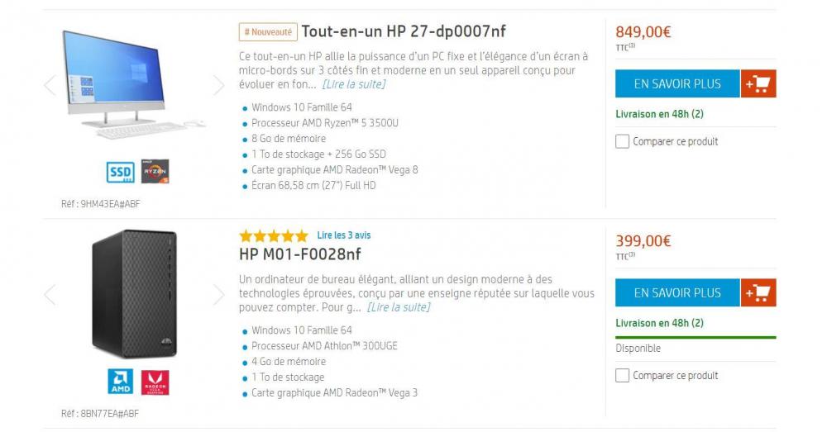Click En savoir plus for the 849,00€ product
827x432 pixels.
pyautogui.click(x=676, y=83)
